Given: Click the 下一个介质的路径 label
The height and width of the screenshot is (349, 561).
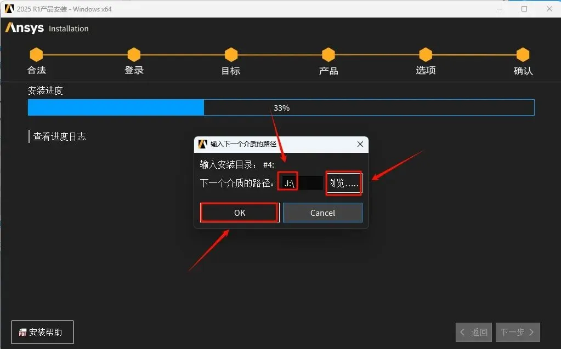Looking at the screenshot, I should click(237, 184).
